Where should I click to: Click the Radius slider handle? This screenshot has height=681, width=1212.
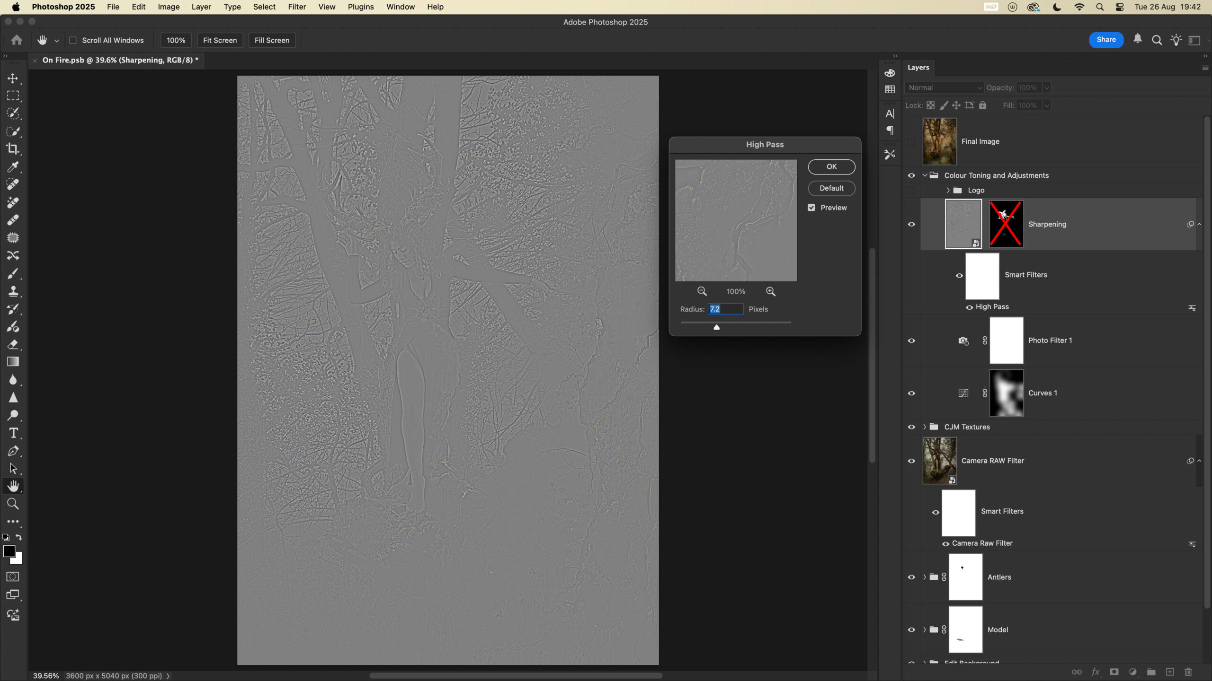tap(717, 327)
